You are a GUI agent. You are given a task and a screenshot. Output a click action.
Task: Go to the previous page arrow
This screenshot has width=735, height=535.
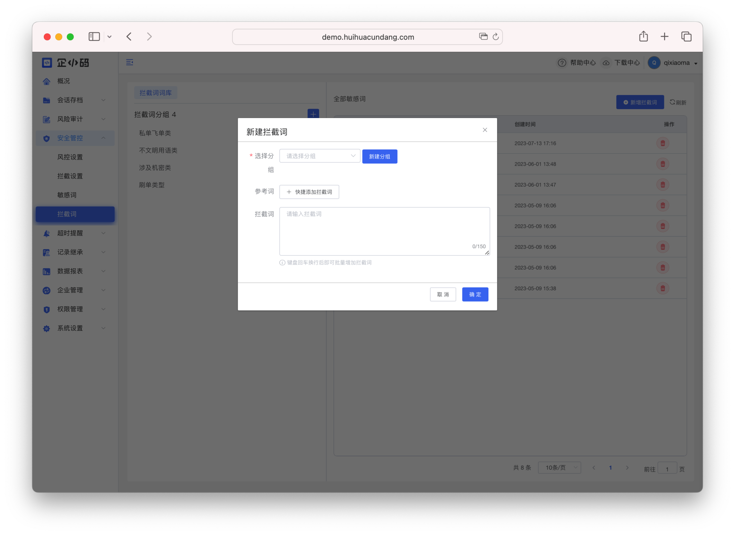click(x=594, y=468)
